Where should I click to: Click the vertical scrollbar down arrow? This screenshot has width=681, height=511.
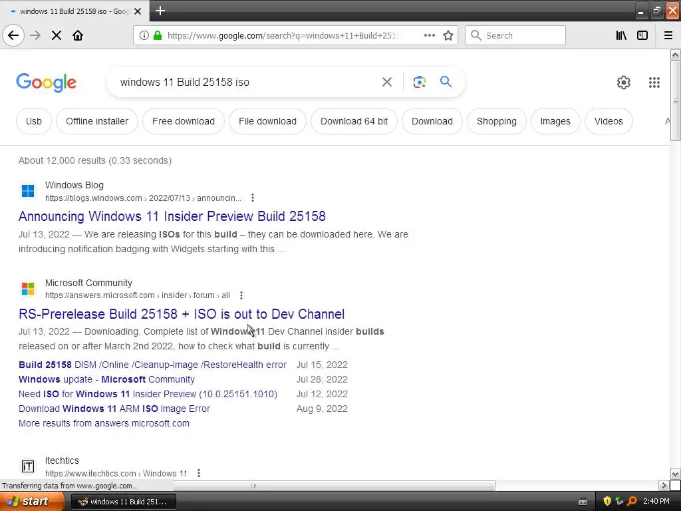675,474
